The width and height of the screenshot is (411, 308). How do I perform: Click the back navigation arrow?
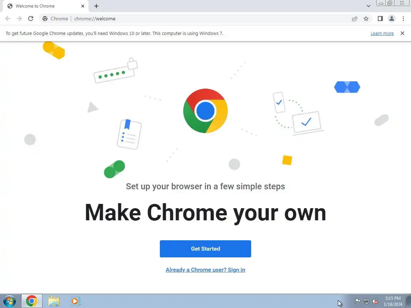[8, 19]
